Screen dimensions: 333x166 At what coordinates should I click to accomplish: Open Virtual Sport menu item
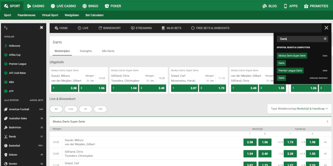pos(50,15)
